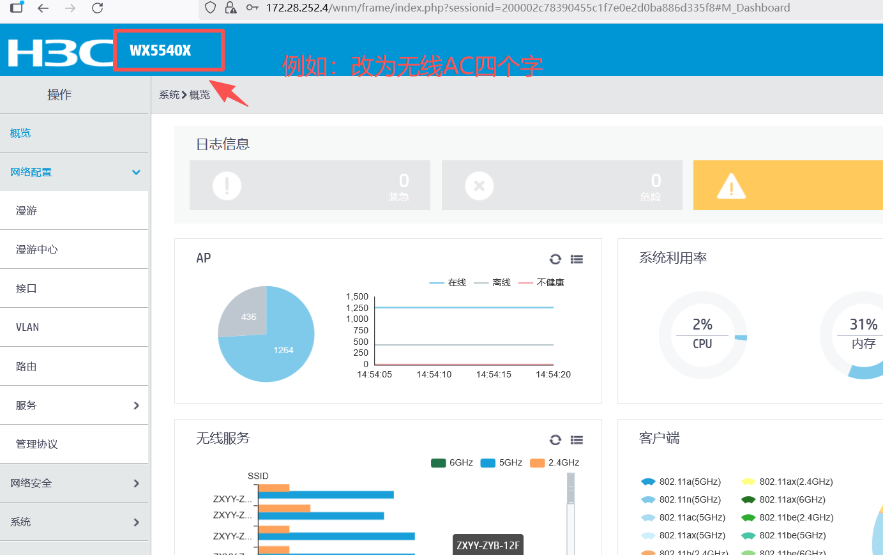
Task: Expand the 服务 submenu arrow
Action: [136, 406]
